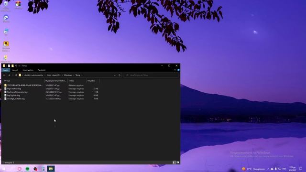The width and height of the screenshot is (306, 172).
Task: Open the green Spotify taskbar icon
Action: click(27, 169)
